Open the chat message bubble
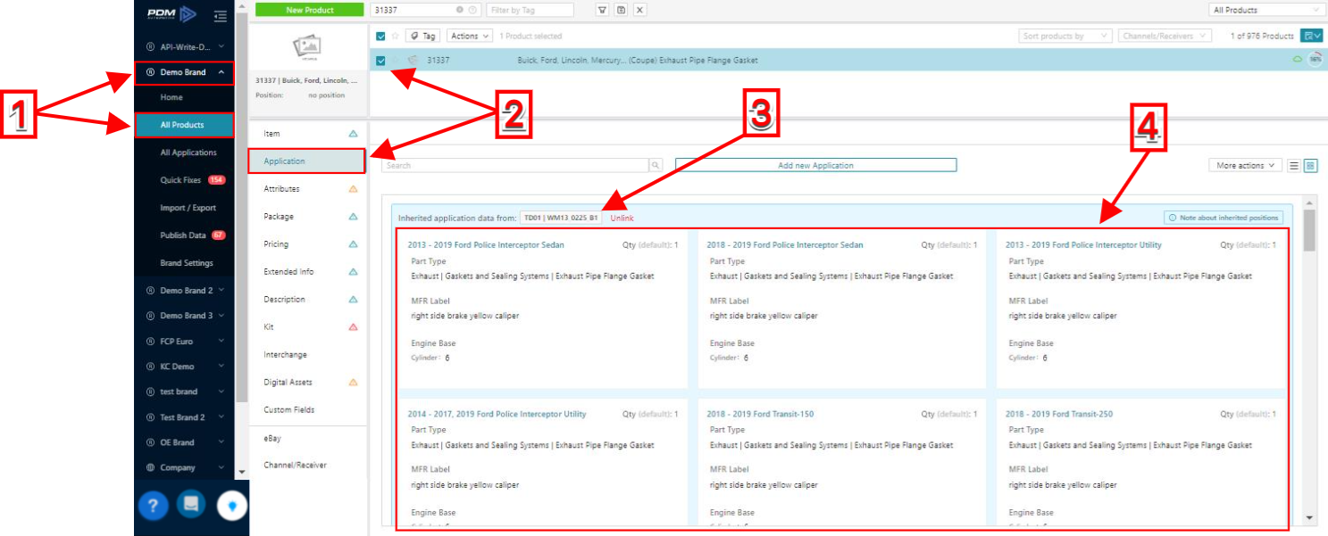 pos(191,505)
